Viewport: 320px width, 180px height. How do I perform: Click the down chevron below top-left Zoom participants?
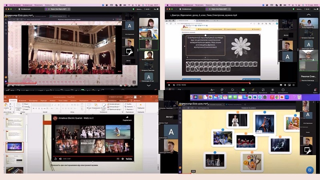coord(148,86)
